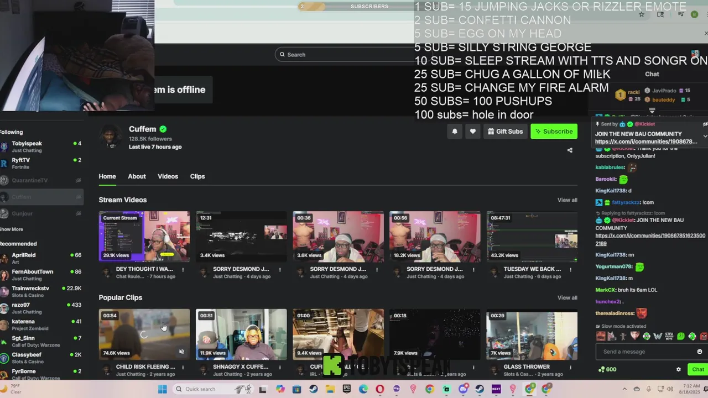Click View all for Popular Clips

pyautogui.click(x=567, y=298)
